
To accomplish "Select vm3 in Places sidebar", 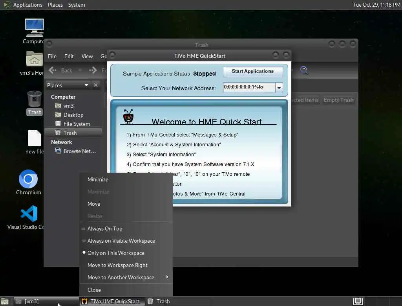I will 73,106.
